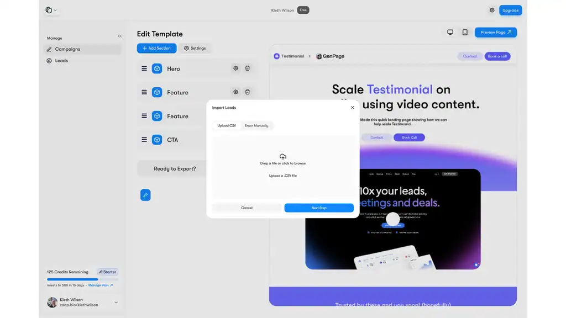Viewport: 566px width, 318px height.
Task: Open Leads in the sidebar
Action: click(61, 61)
